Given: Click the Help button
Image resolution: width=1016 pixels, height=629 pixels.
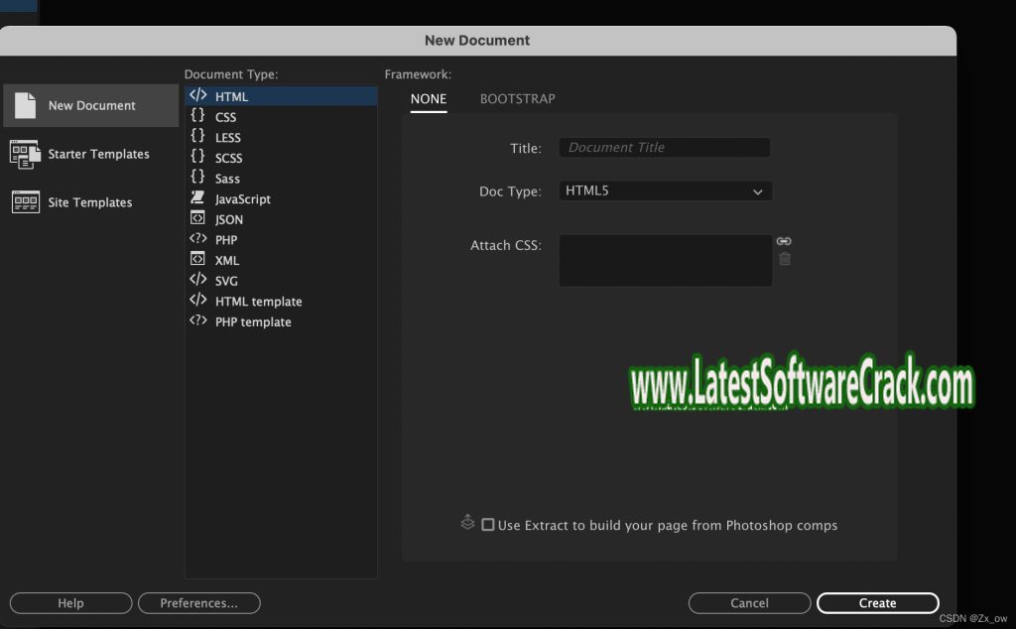Looking at the screenshot, I should tap(70, 603).
